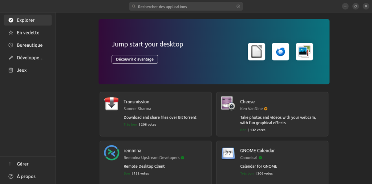This screenshot has height=184, width=372.
Task: Show the À propos page
Action: pyautogui.click(x=28, y=176)
